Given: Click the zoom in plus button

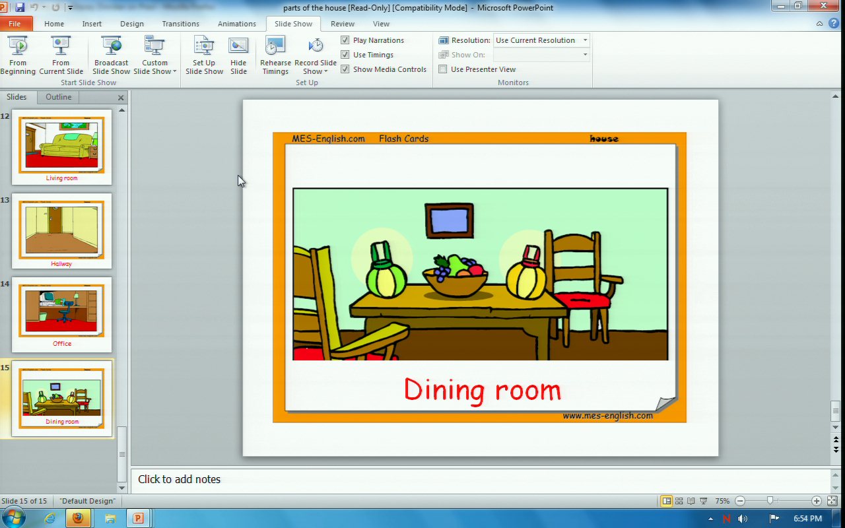Looking at the screenshot, I should tap(817, 501).
